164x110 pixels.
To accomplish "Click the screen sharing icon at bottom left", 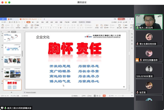I will tap(2, 108).
